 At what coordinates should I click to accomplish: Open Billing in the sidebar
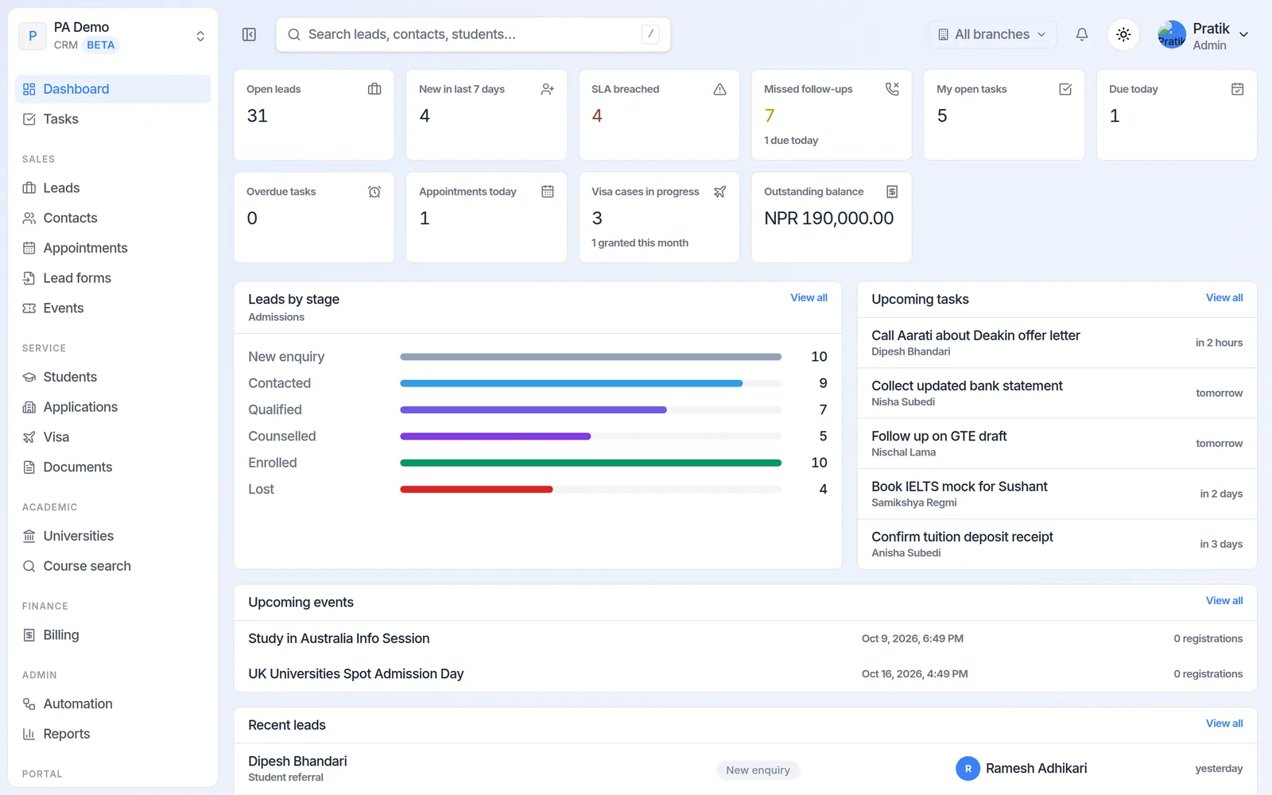click(113, 635)
